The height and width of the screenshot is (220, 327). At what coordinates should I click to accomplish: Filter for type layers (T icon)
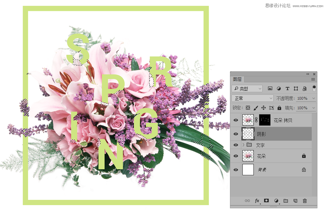[x=288, y=88]
